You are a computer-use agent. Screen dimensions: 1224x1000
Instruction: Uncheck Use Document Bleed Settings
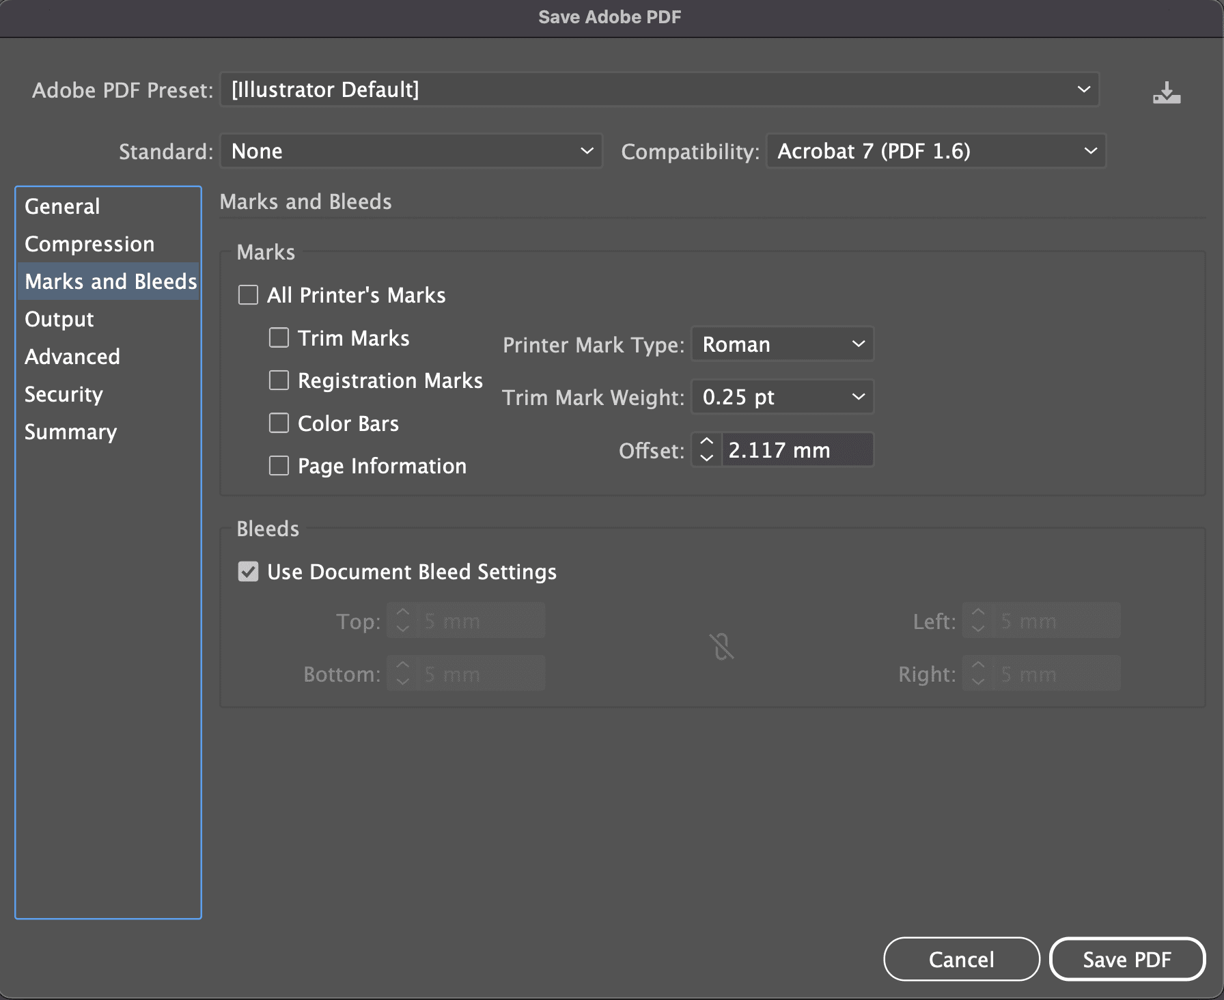[x=248, y=571]
